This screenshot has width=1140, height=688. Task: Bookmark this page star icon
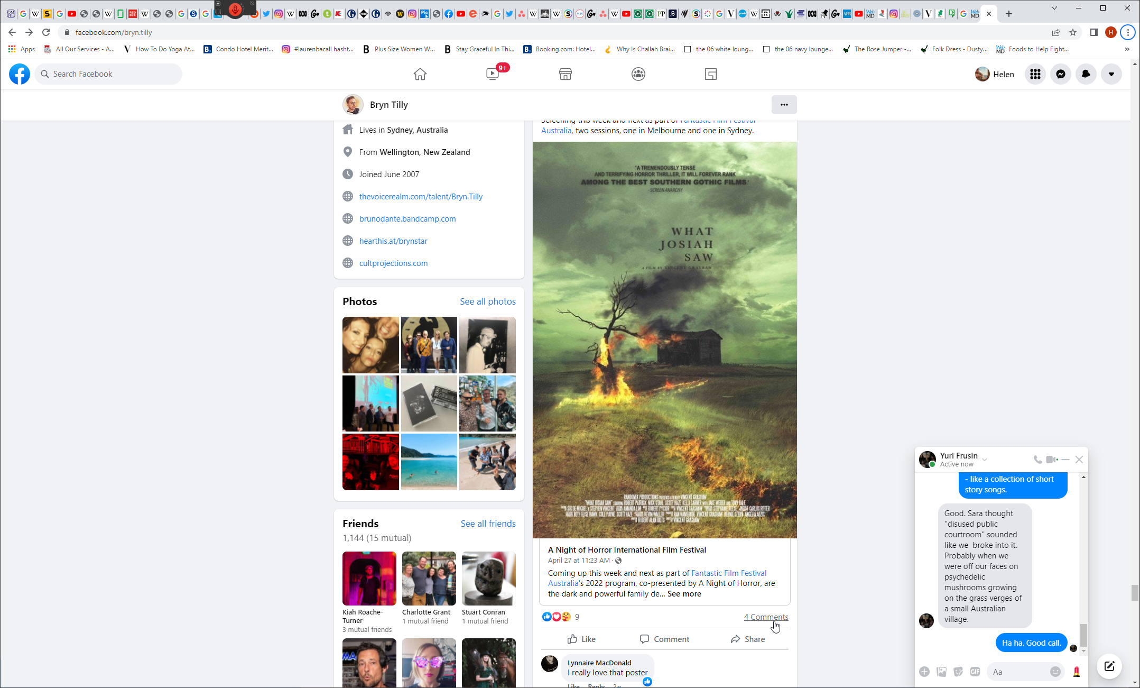[x=1073, y=32]
